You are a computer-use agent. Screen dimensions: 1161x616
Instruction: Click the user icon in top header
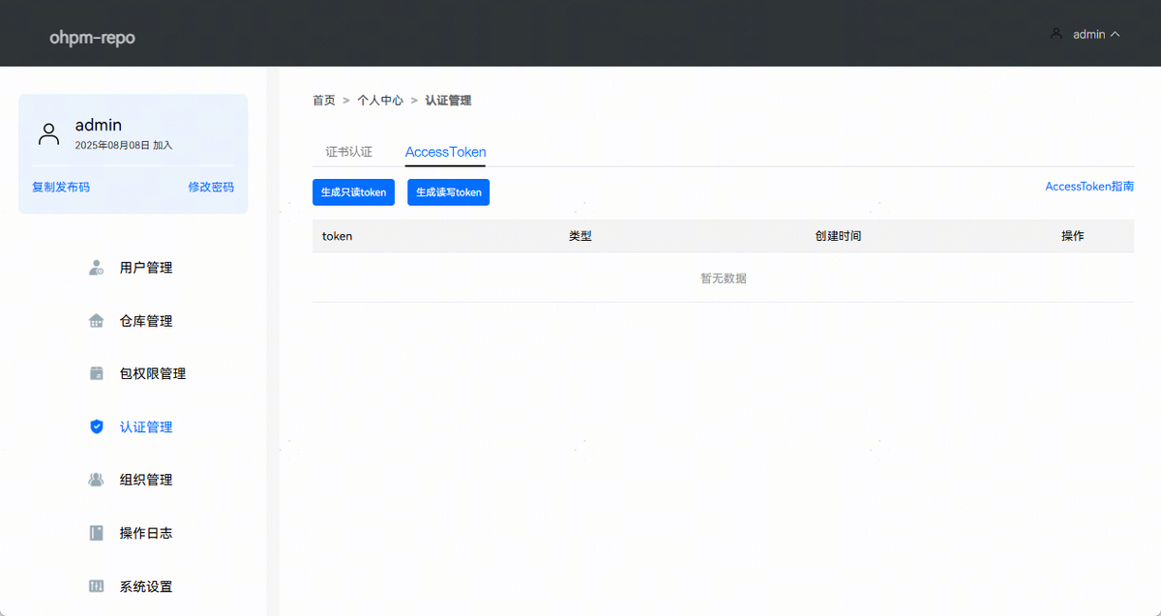pyautogui.click(x=1056, y=34)
